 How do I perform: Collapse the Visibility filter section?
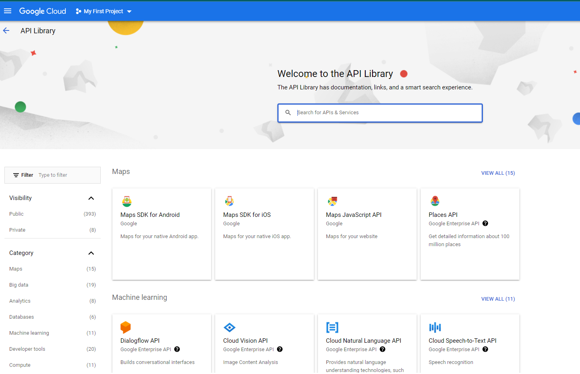(x=91, y=198)
